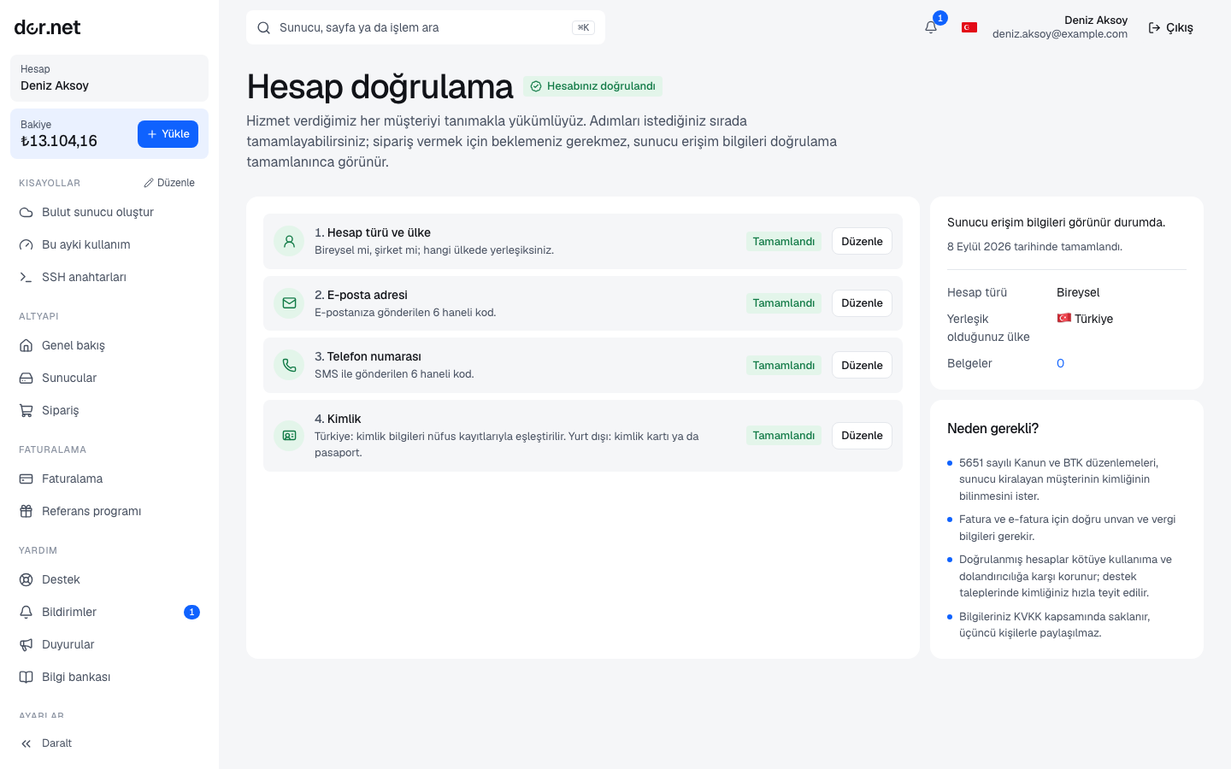Navigate to Referans programı

(x=109, y=511)
